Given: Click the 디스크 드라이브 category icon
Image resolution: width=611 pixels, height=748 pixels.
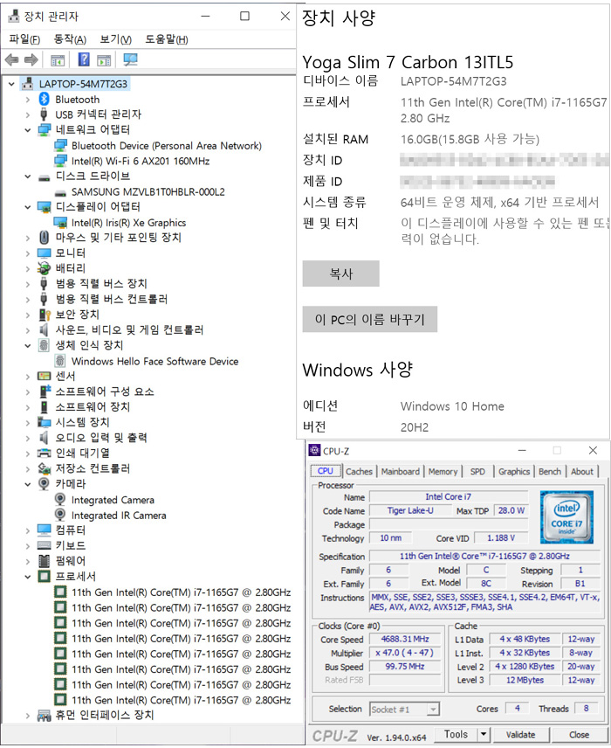Looking at the screenshot, I should [44, 177].
